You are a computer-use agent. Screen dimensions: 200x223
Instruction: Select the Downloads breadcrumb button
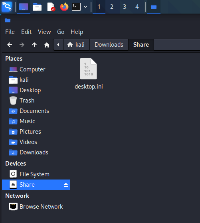point(109,45)
